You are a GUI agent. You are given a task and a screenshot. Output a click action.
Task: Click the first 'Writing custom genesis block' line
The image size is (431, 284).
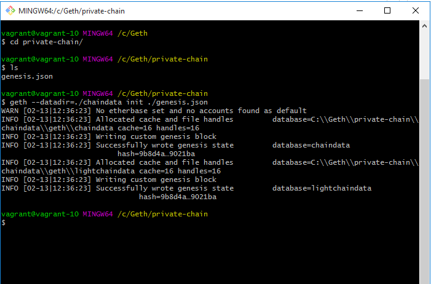click(x=109, y=136)
